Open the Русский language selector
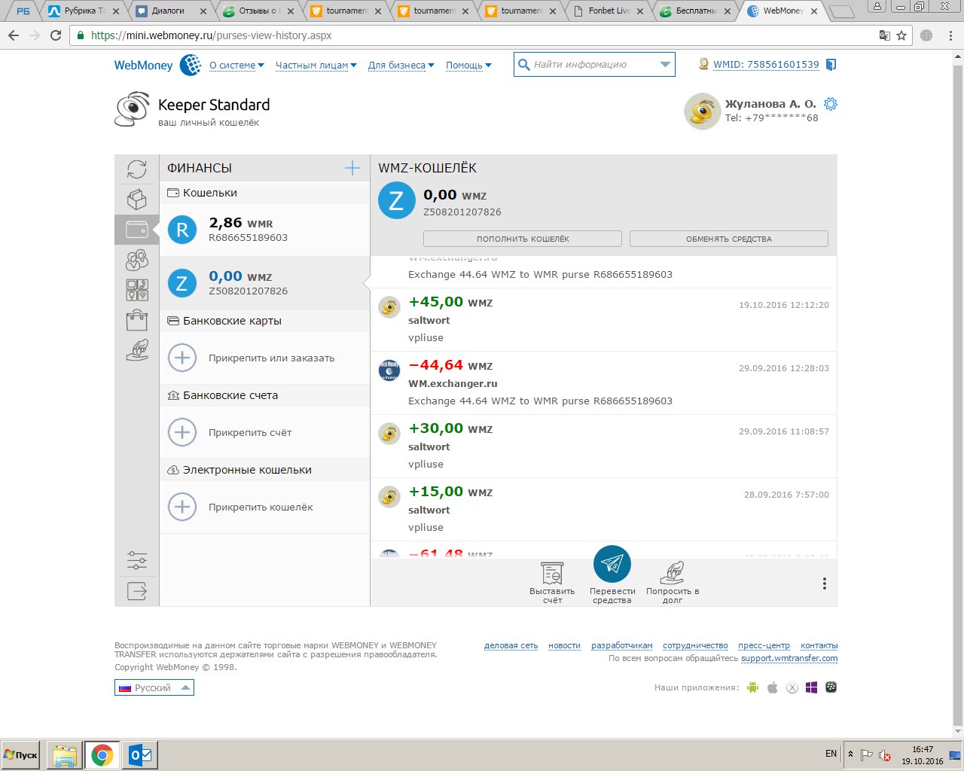 pyautogui.click(x=154, y=687)
